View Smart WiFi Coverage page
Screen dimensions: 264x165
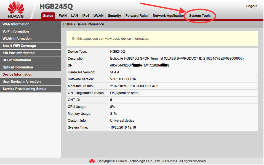(x=19, y=46)
